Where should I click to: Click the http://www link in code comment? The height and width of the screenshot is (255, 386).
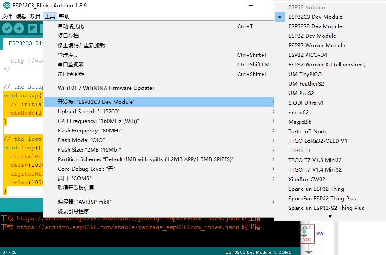[26, 61]
